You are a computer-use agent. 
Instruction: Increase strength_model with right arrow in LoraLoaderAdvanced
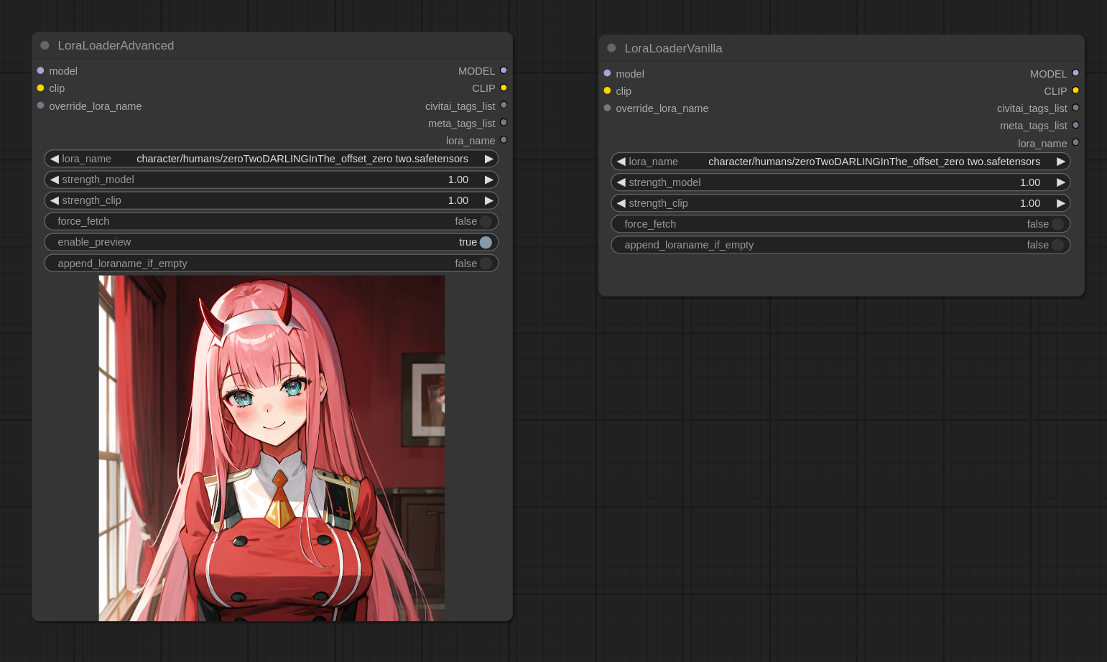click(488, 180)
